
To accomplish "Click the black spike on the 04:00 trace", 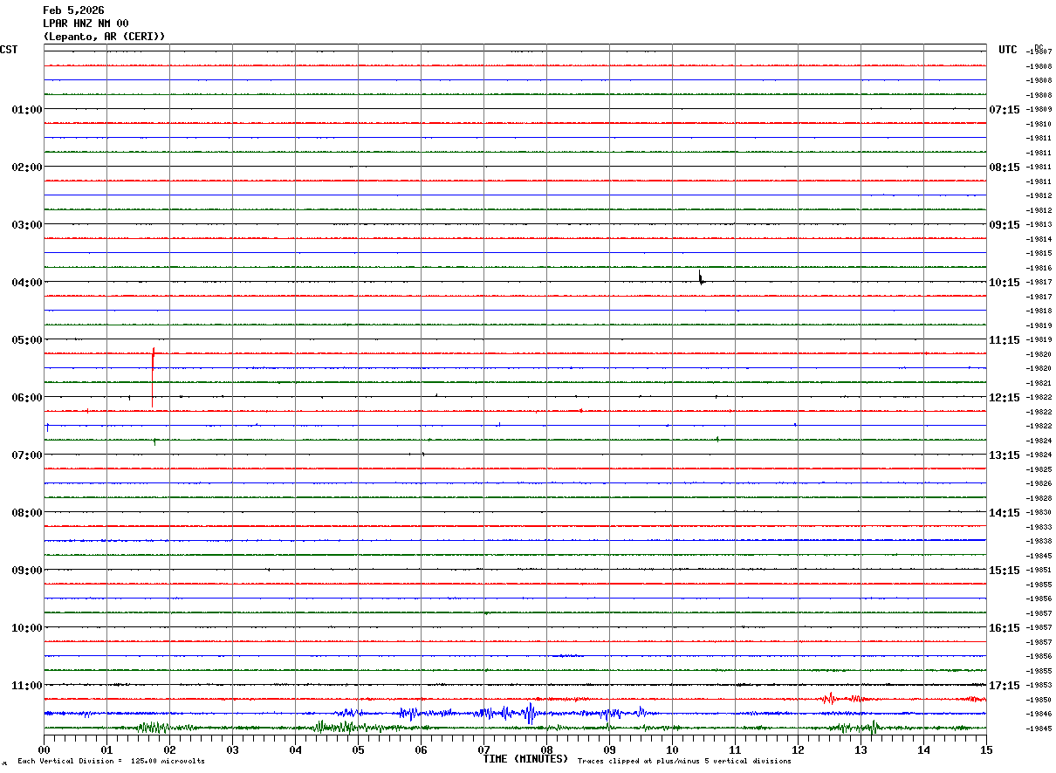I will click(x=701, y=277).
